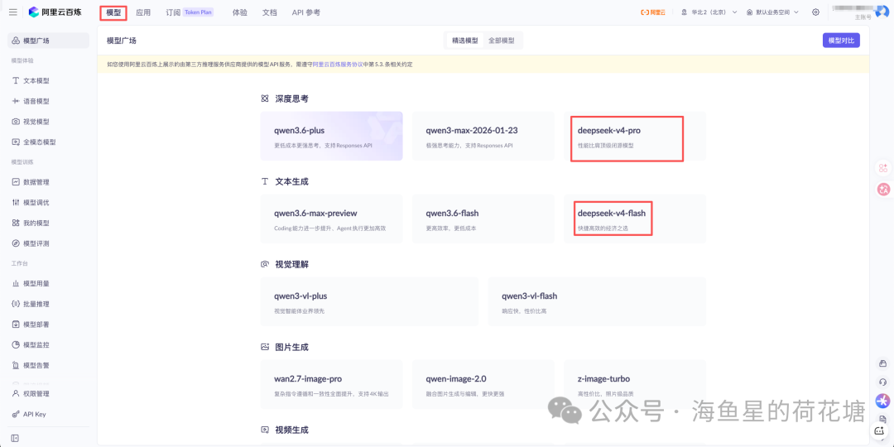Open the API 参考 top menu
Screen dimensions: 894x447
305,12
